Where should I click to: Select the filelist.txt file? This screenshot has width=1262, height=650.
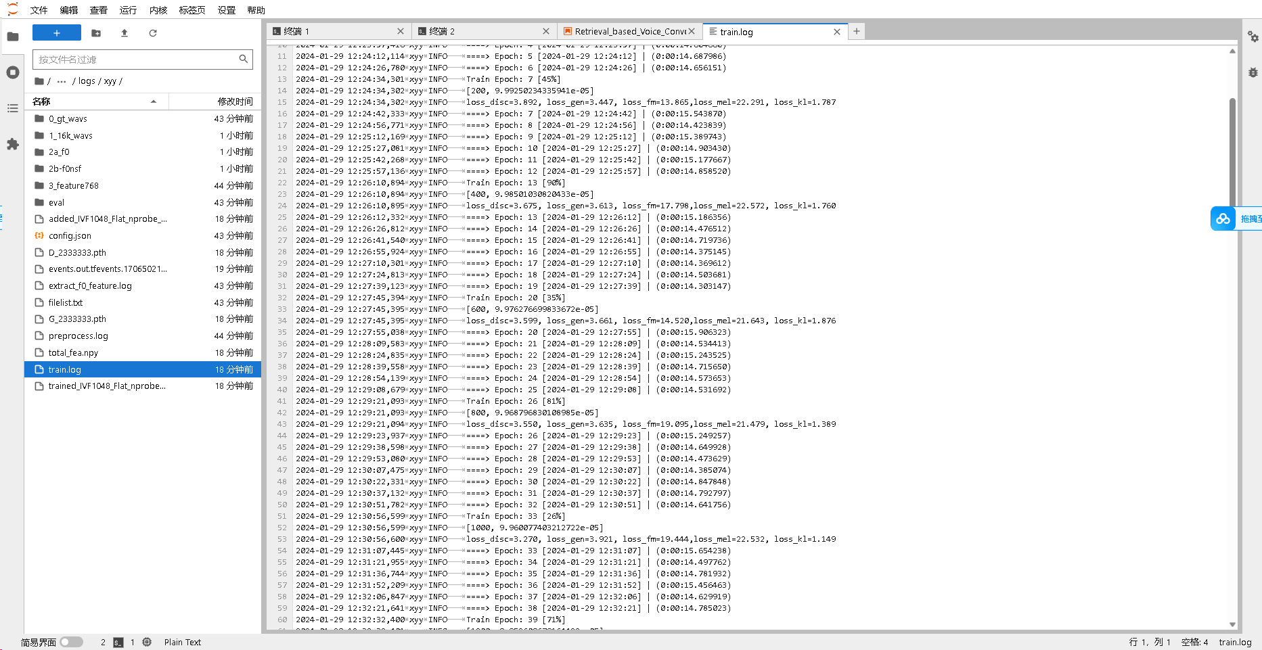[143, 302]
